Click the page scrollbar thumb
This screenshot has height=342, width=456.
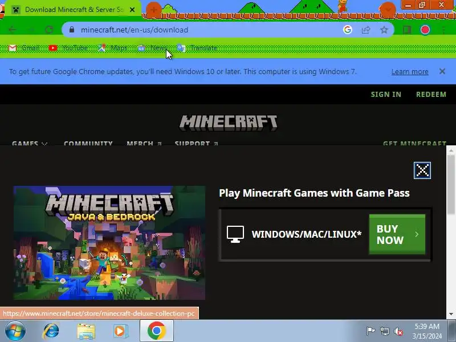(451, 185)
